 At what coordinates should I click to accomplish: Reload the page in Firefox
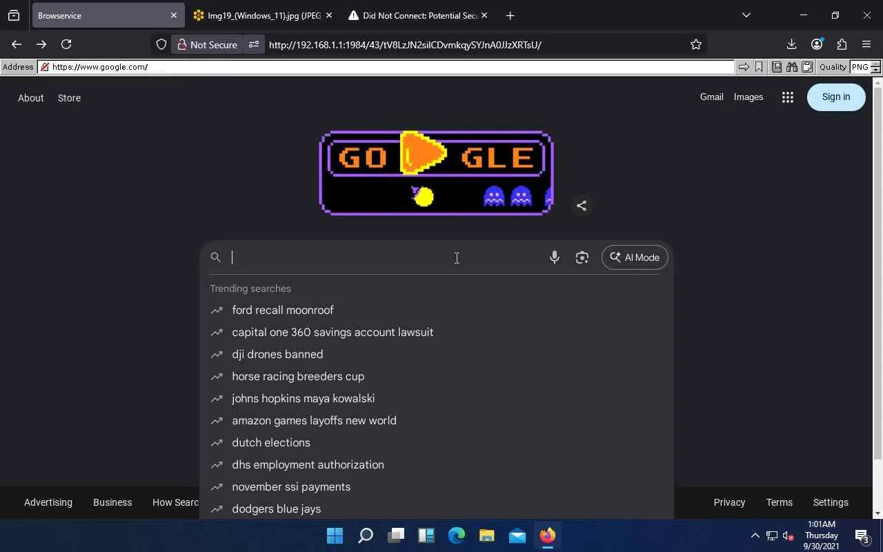click(66, 44)
